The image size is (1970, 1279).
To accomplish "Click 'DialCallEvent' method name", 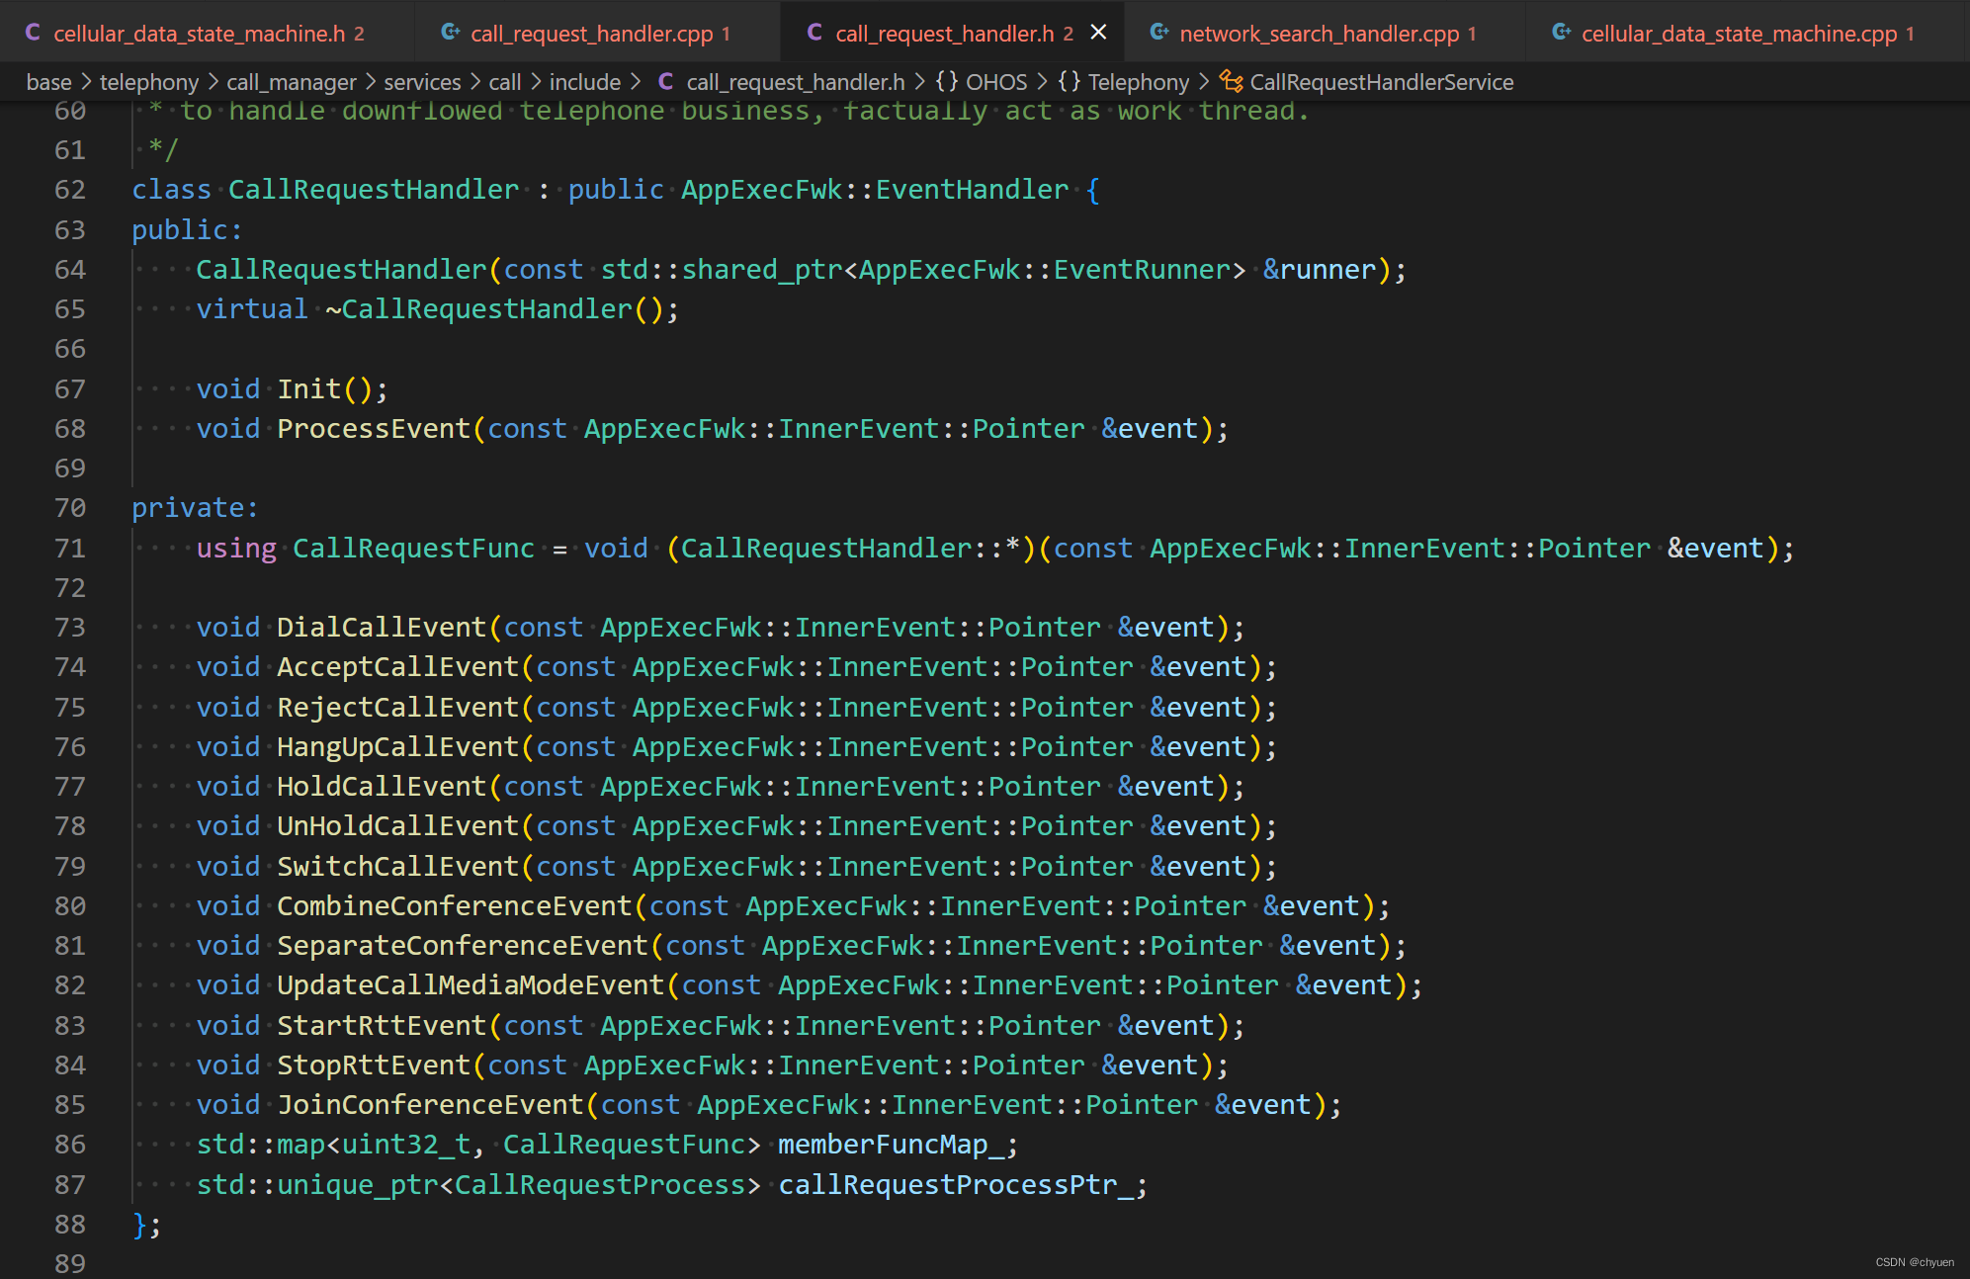I will [382, 628].
